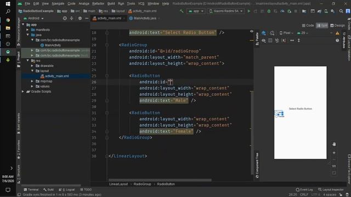Run the app with green play icon
The height and width of the screenshot is (197, 351).
tap(248, 11)
